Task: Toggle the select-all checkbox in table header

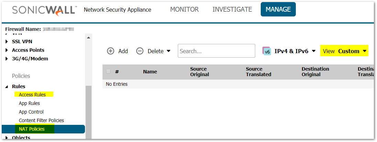Action: [x=108, y=71]
